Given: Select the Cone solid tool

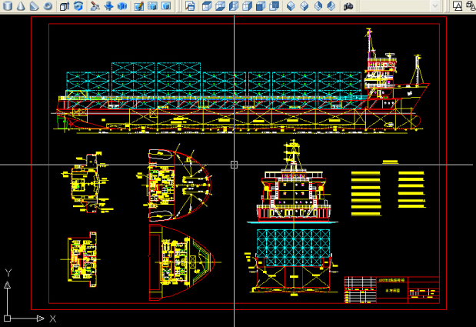Looking at the screenshot, I should tap(20, 6).
